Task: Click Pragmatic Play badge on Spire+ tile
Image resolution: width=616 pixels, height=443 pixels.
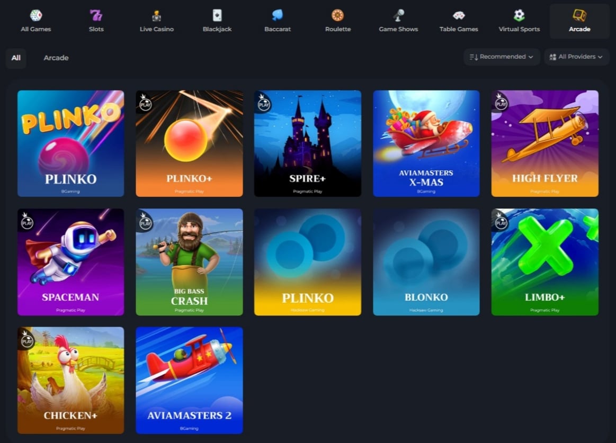Action: (x=264, y=103)
